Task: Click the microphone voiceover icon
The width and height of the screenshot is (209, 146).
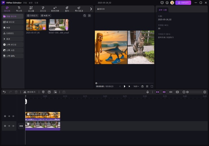Action: (x=147, y=92)
